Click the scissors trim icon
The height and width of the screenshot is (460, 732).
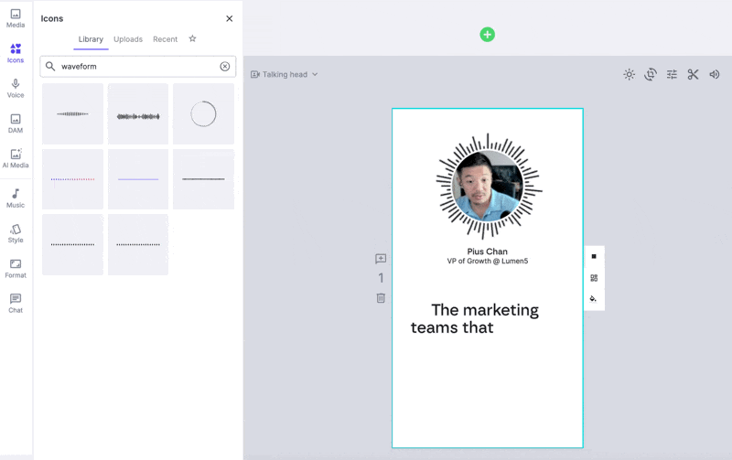click(x=693, y=75)
